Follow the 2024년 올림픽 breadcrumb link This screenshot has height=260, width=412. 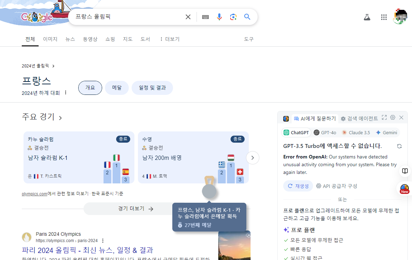[x=38, y=66]
